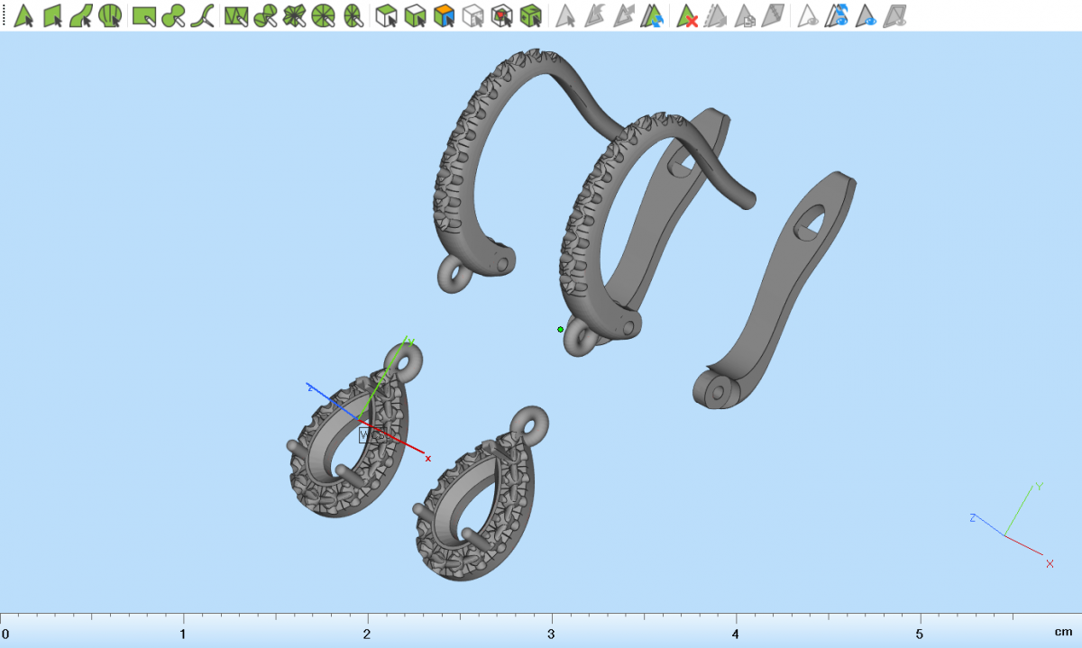The width and height of the screenshot is (1082, 648).
Task: Click the cube icon with red interior
Action: pyautogui.click(x=502, y=15)
